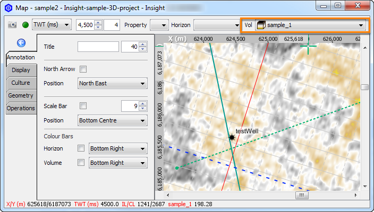This screenshot has width=374, height=212.
Task: Enable the Volume colour bar checkbox
Action: click(81, 163)
